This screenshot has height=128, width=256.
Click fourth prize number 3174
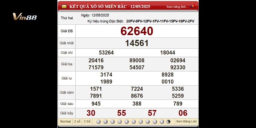point(106,75)
